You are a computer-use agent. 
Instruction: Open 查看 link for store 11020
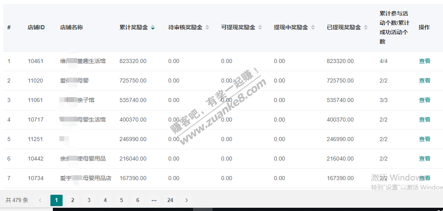coord(424,80)
